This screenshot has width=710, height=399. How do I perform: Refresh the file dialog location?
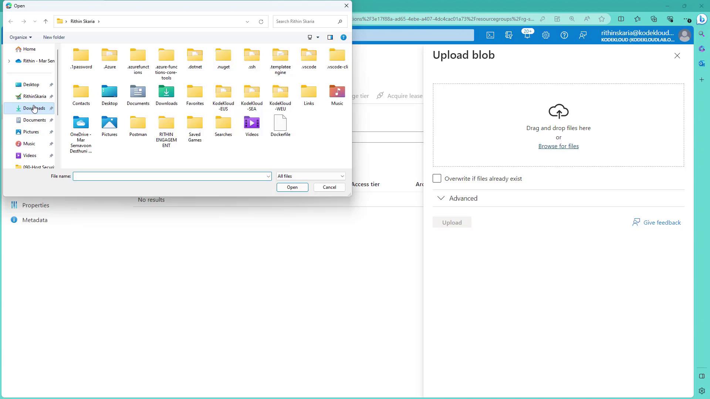[x=261, y=21]
